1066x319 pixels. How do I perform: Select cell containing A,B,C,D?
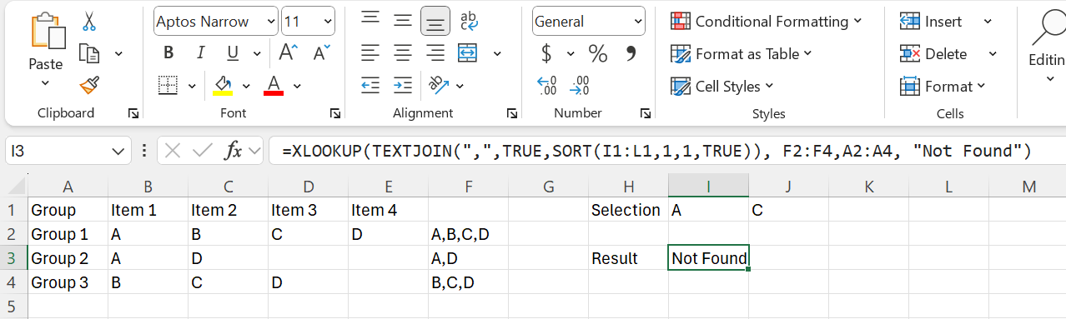point(468,234)
